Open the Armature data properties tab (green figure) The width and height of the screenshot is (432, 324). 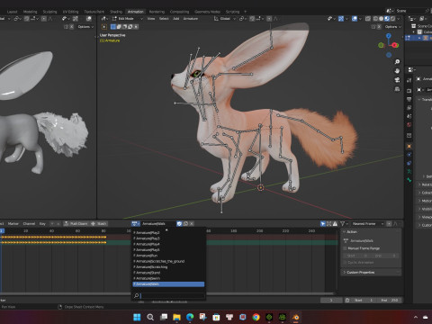pyautogui.click(x=409, y=171)
